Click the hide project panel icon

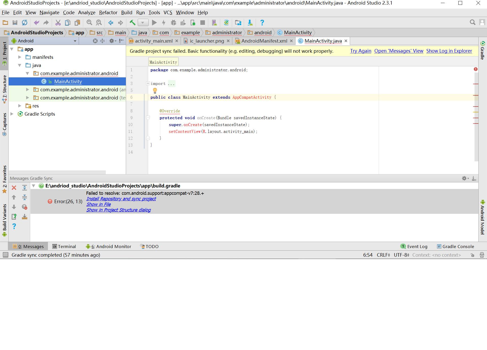[x=121, y=41]
